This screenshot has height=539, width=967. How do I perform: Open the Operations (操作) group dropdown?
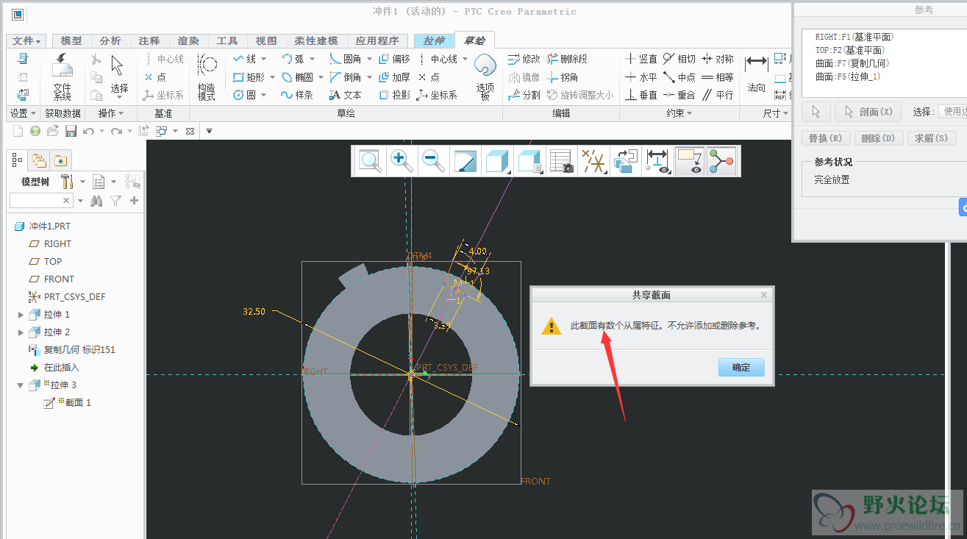[112, 113]
